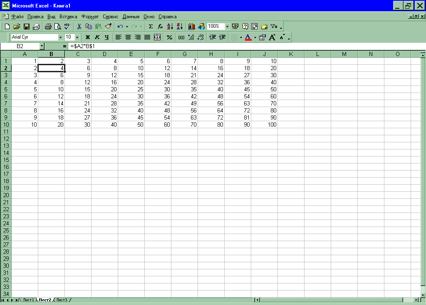
Task: Open the Help question mark icon
Action: [x=245, y=26]
